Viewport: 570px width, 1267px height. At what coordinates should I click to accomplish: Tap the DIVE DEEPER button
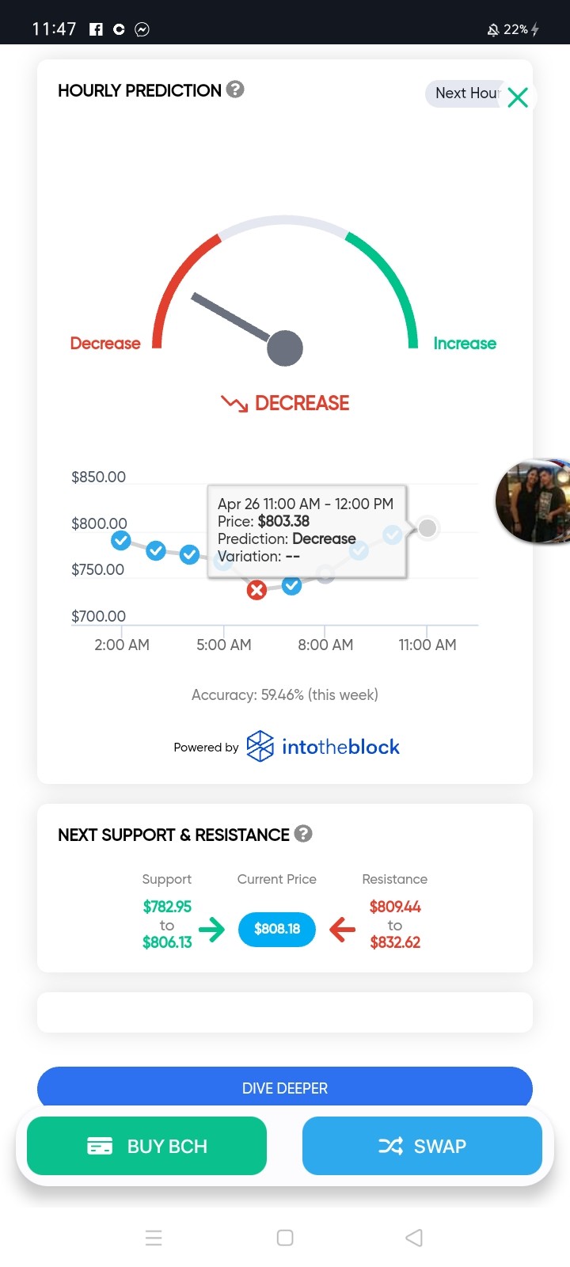click(x=285, y=1087)
